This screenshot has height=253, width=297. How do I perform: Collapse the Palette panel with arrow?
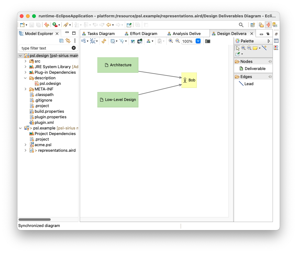click(x=269, y=41)
